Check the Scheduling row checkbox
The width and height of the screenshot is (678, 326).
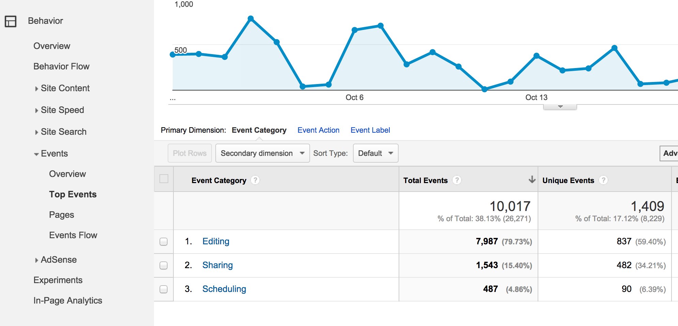[164, 289]
